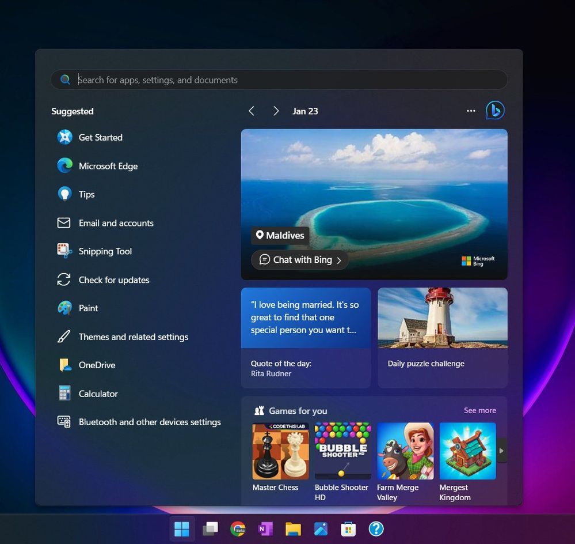
Task: Launch the Calculator icon
Action: pos(64,393)
